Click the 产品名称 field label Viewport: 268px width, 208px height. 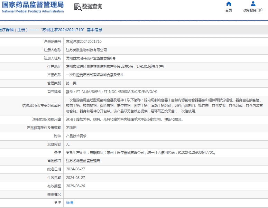pyautogui.click(x=54, y=75)
